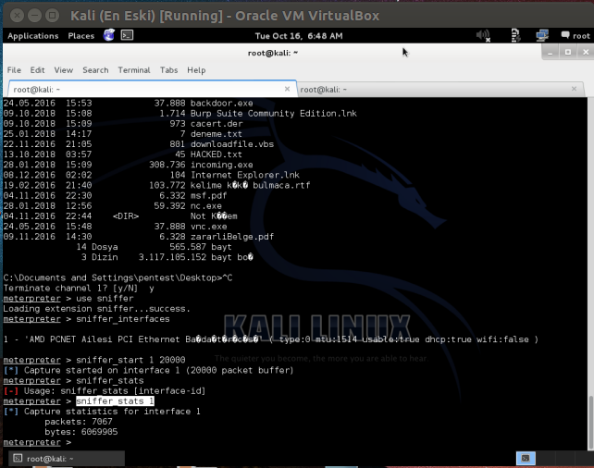Open the Places menu
594x468 pixels.
81,36
